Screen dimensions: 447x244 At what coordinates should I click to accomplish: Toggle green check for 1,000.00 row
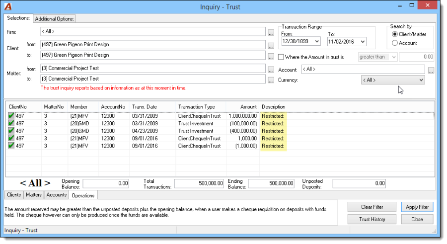click(11, 138)
